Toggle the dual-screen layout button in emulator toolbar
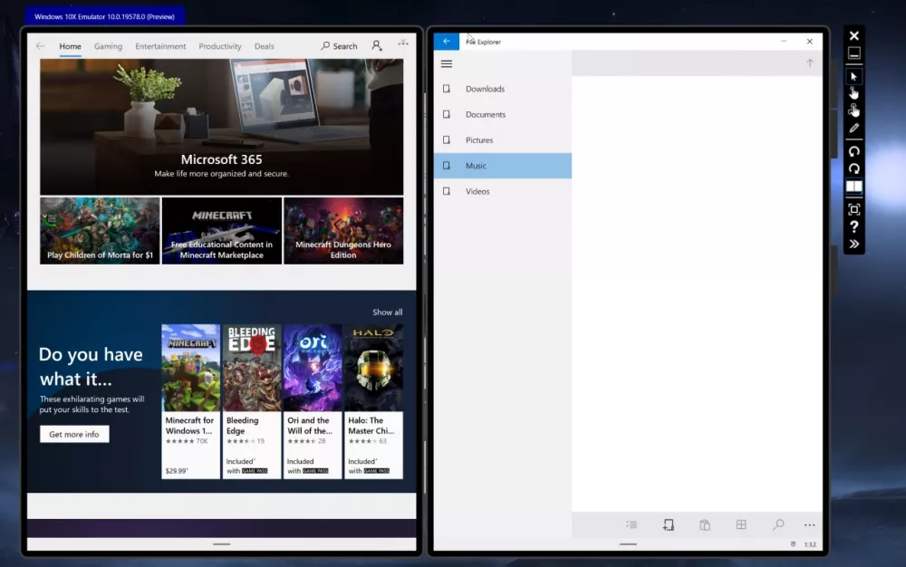 [x=853, y=187]
